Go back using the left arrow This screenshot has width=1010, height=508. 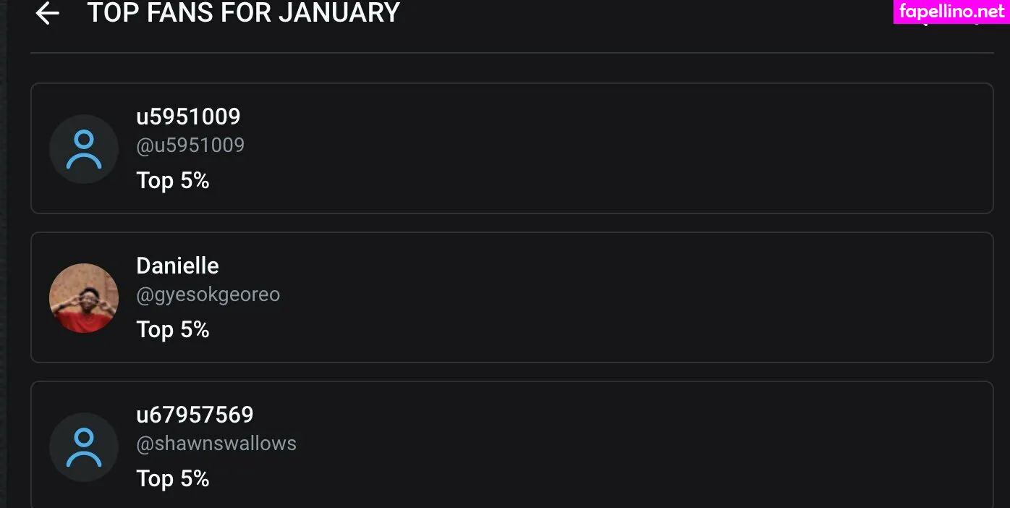point(48,13)
